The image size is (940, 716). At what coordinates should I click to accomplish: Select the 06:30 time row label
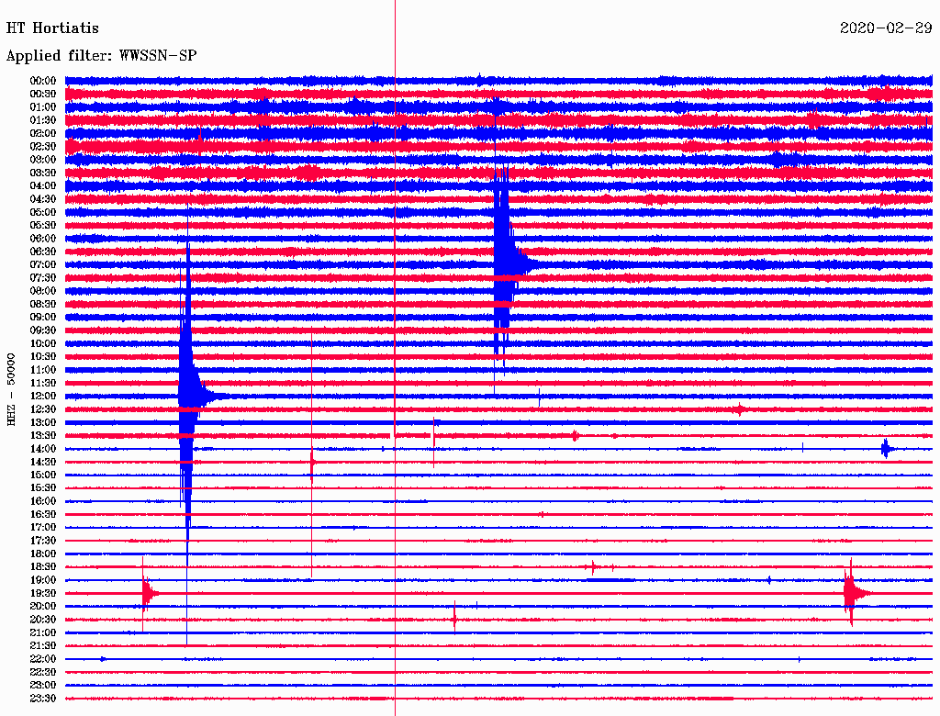(43, 252)
